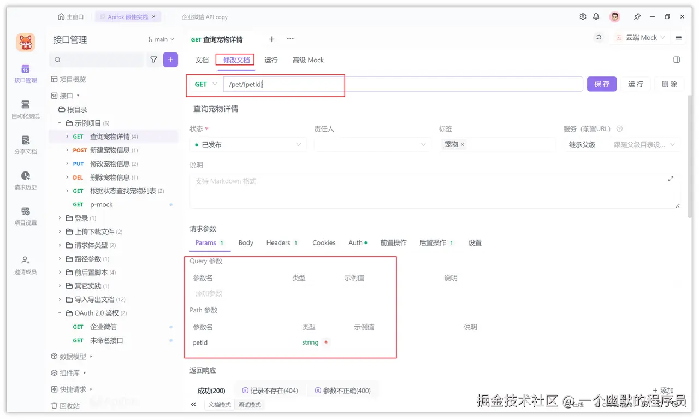The width and height of the screenshot is (699, 420).
Task: Open the 云端 Mock environment dropdown
Action: [x=641, y=37]
